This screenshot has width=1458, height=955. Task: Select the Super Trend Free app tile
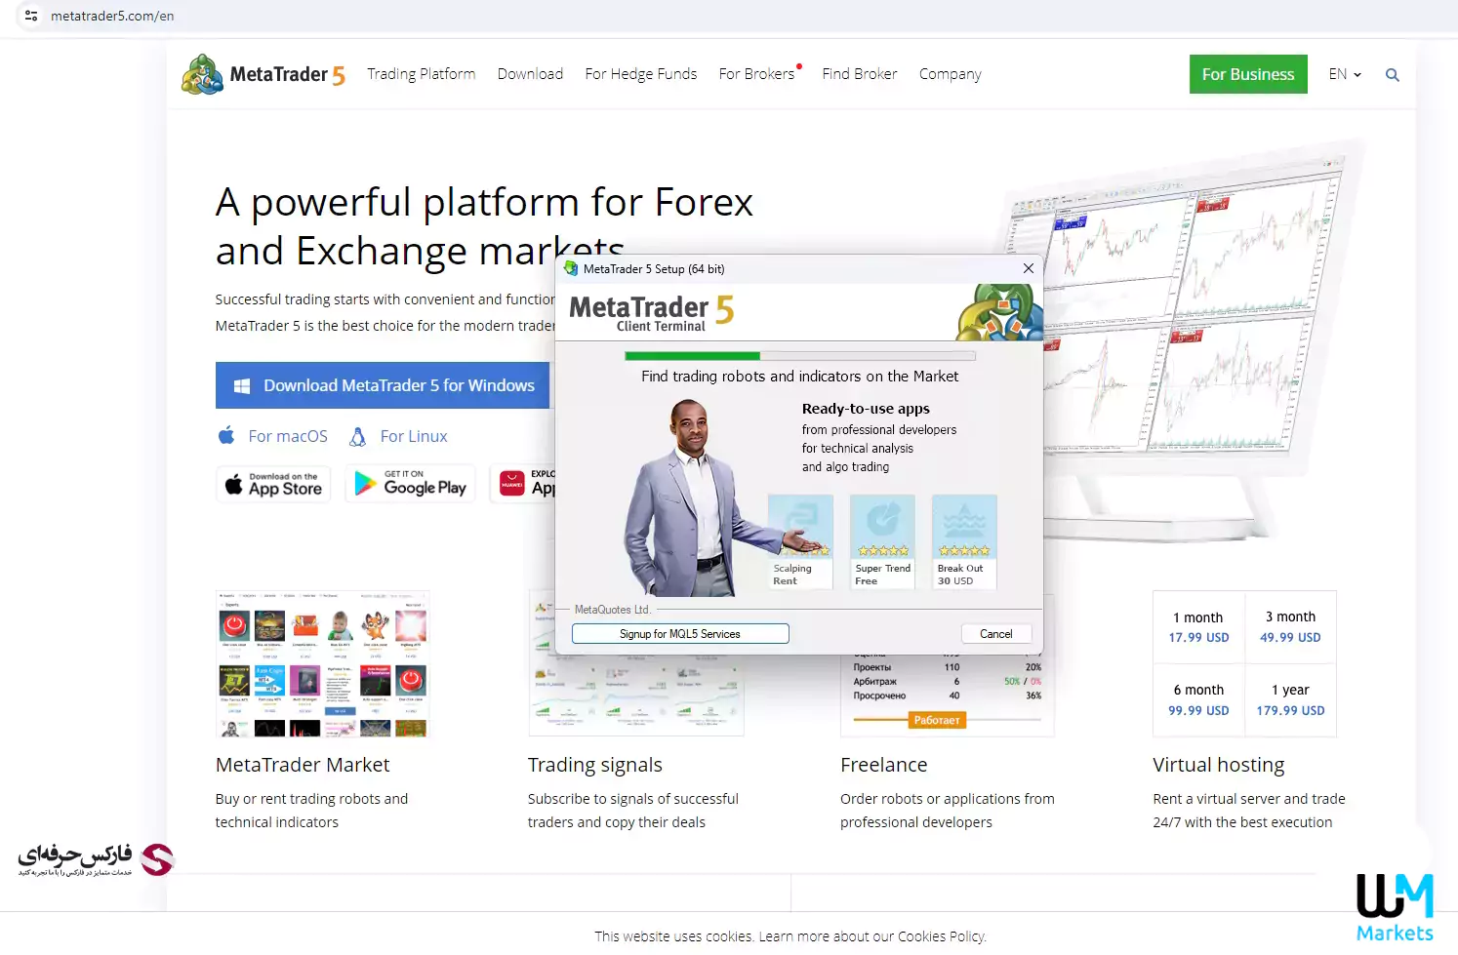[x=882, y=541]
